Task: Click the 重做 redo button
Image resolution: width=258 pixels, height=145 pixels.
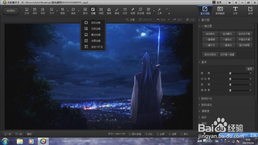Action: click(x=178, y=20)
